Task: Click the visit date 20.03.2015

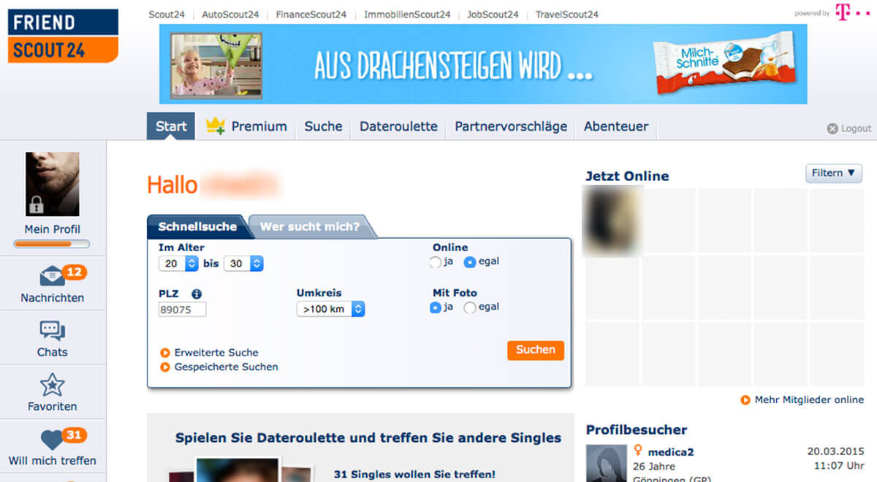Action: point(836,451)
